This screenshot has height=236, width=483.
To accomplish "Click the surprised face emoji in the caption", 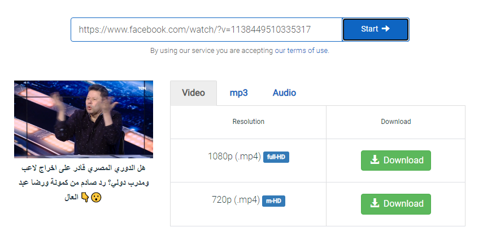I will [96, 198].
